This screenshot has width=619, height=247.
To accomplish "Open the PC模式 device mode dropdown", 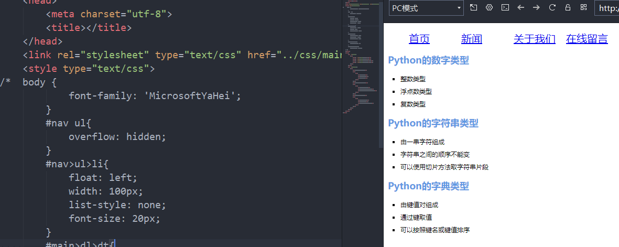I will pos(426,8).
